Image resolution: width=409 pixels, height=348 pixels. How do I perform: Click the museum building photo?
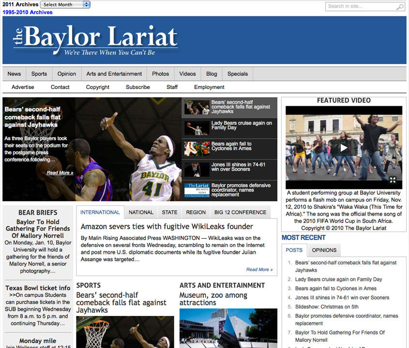click(x=228, y=328)
